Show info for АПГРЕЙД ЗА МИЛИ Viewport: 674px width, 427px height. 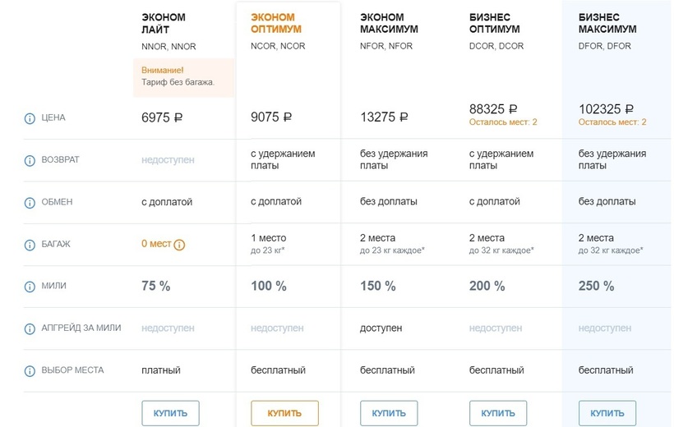click(30, 328)
